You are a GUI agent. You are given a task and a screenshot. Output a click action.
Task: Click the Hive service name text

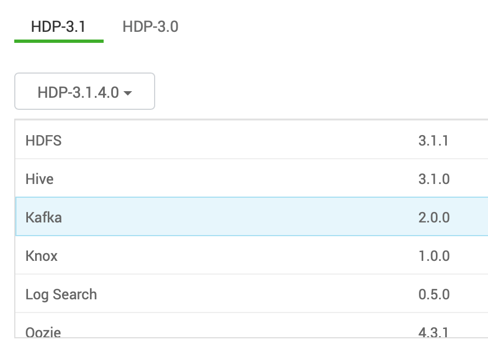pos(39,179)
